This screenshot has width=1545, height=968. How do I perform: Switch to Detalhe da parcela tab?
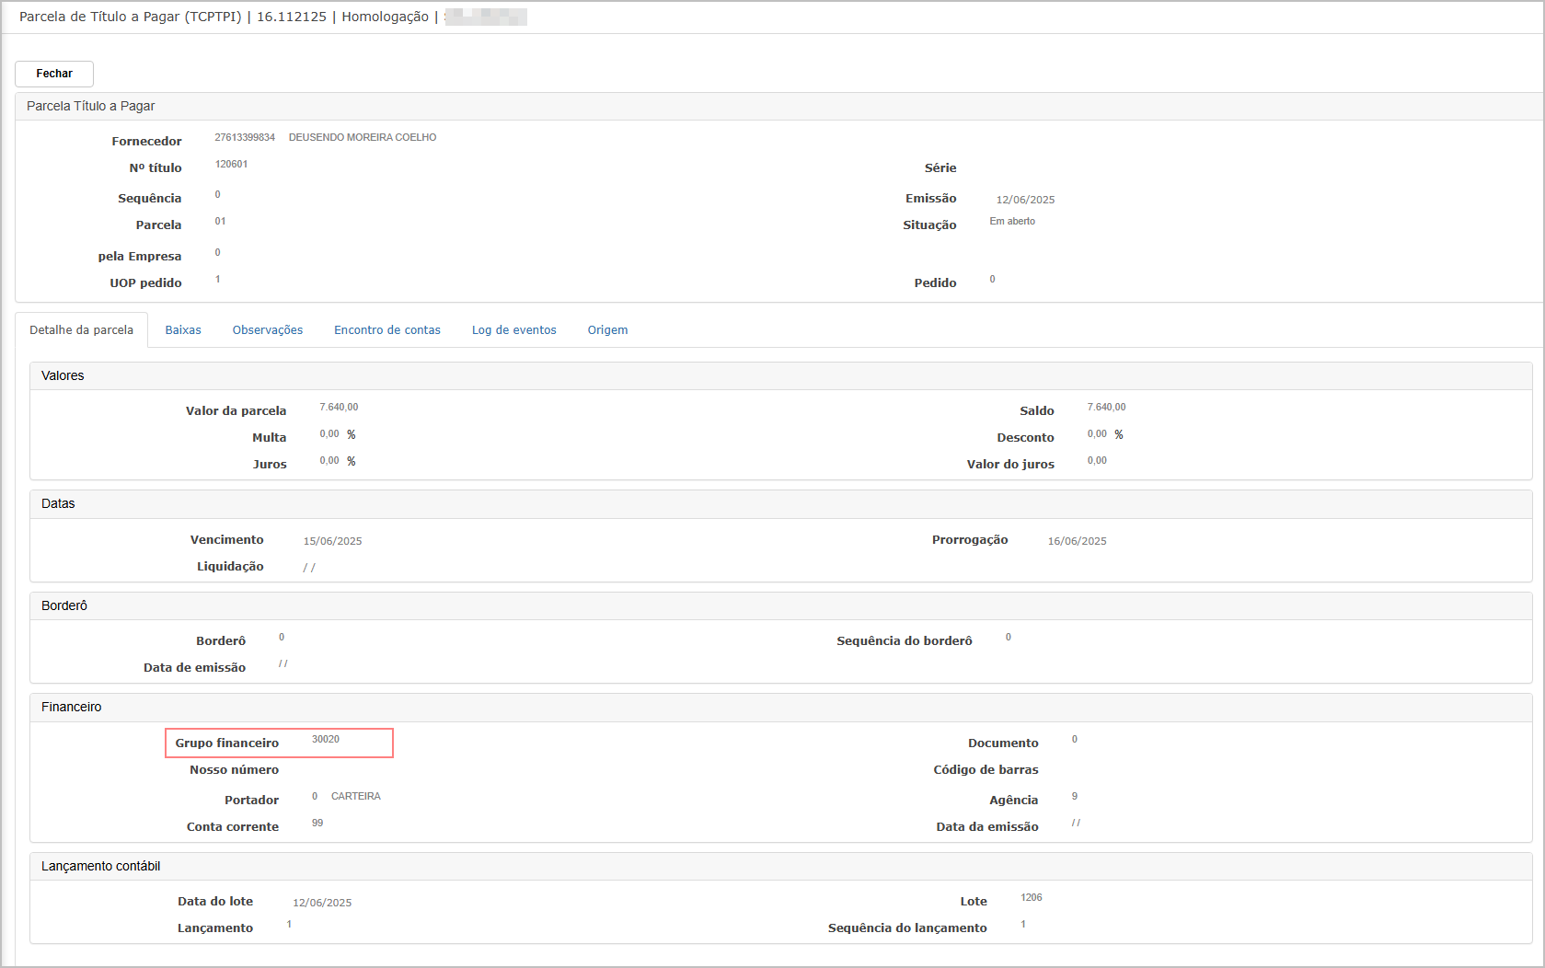pos(81,330)
